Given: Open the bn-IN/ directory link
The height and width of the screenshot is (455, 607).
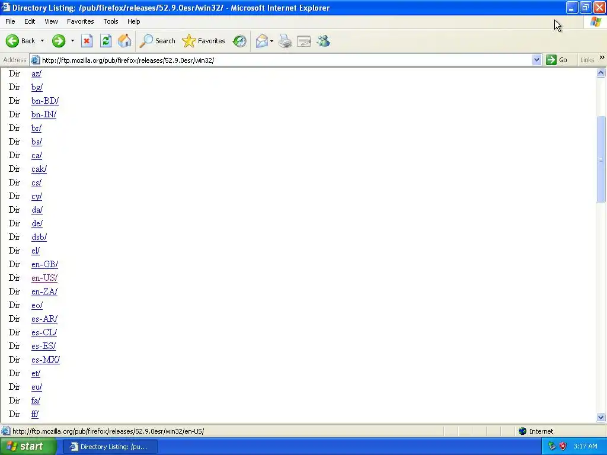Looking at the screenshot, I should point(44,114).
